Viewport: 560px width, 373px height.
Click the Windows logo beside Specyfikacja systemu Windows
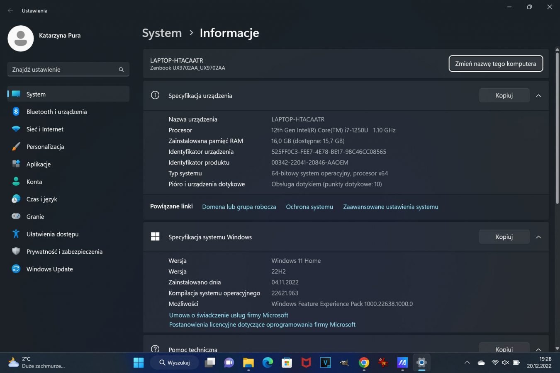(155, 237)
